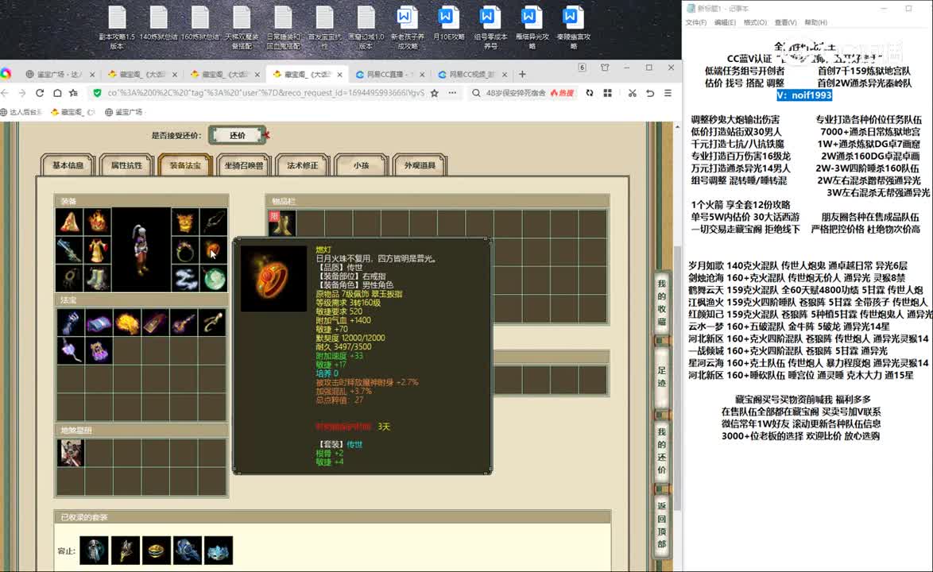Click the browser address bar

point(265,93)
